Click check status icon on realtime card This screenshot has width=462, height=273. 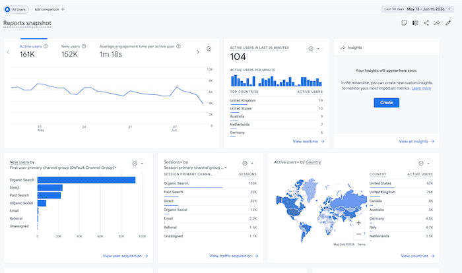point(311,49)
